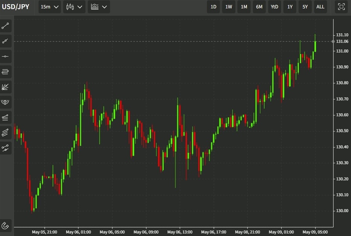This screenshot has height=236, width=351.
Task: Select the trend line drawing tool
Action: pos(5,26)
